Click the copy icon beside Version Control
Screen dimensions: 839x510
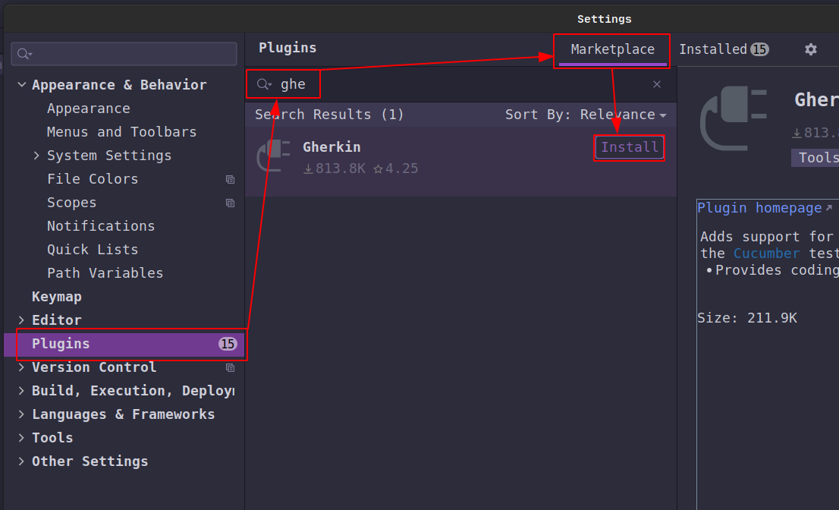coord(230,368)
